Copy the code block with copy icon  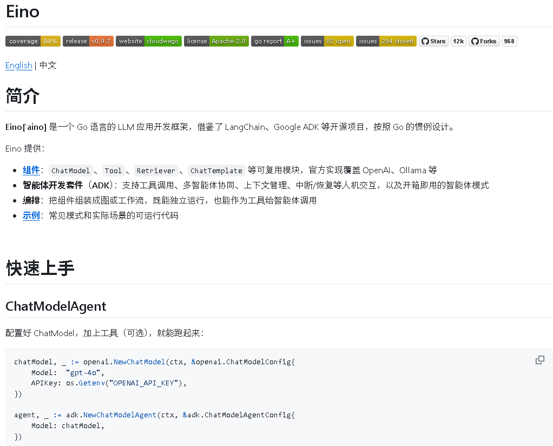coord(540,360)
